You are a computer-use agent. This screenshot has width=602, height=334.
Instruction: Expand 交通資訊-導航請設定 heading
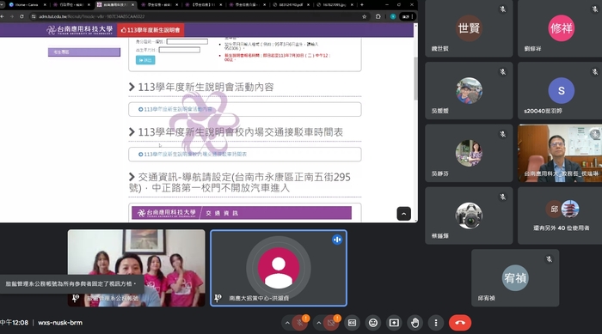(240, 182)
